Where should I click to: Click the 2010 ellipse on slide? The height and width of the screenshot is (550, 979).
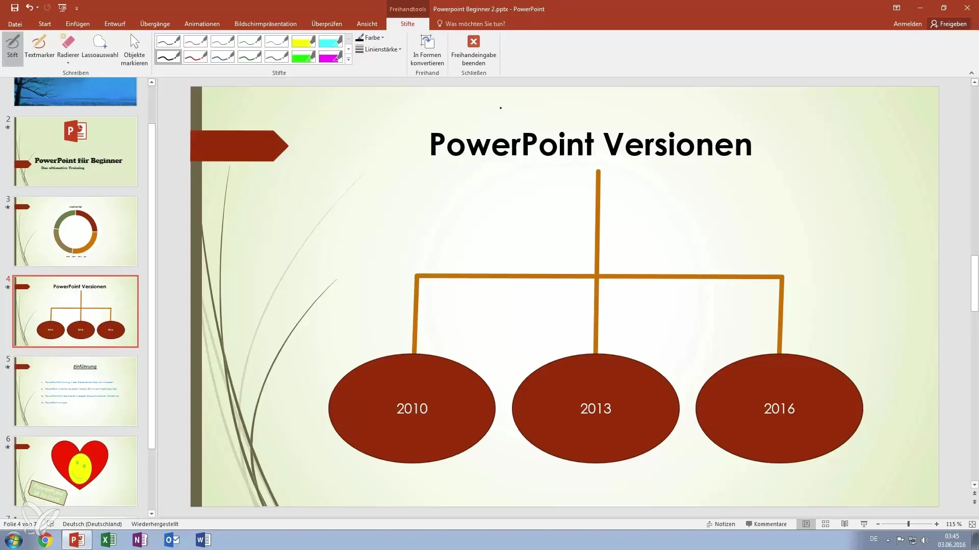point(412,408)
